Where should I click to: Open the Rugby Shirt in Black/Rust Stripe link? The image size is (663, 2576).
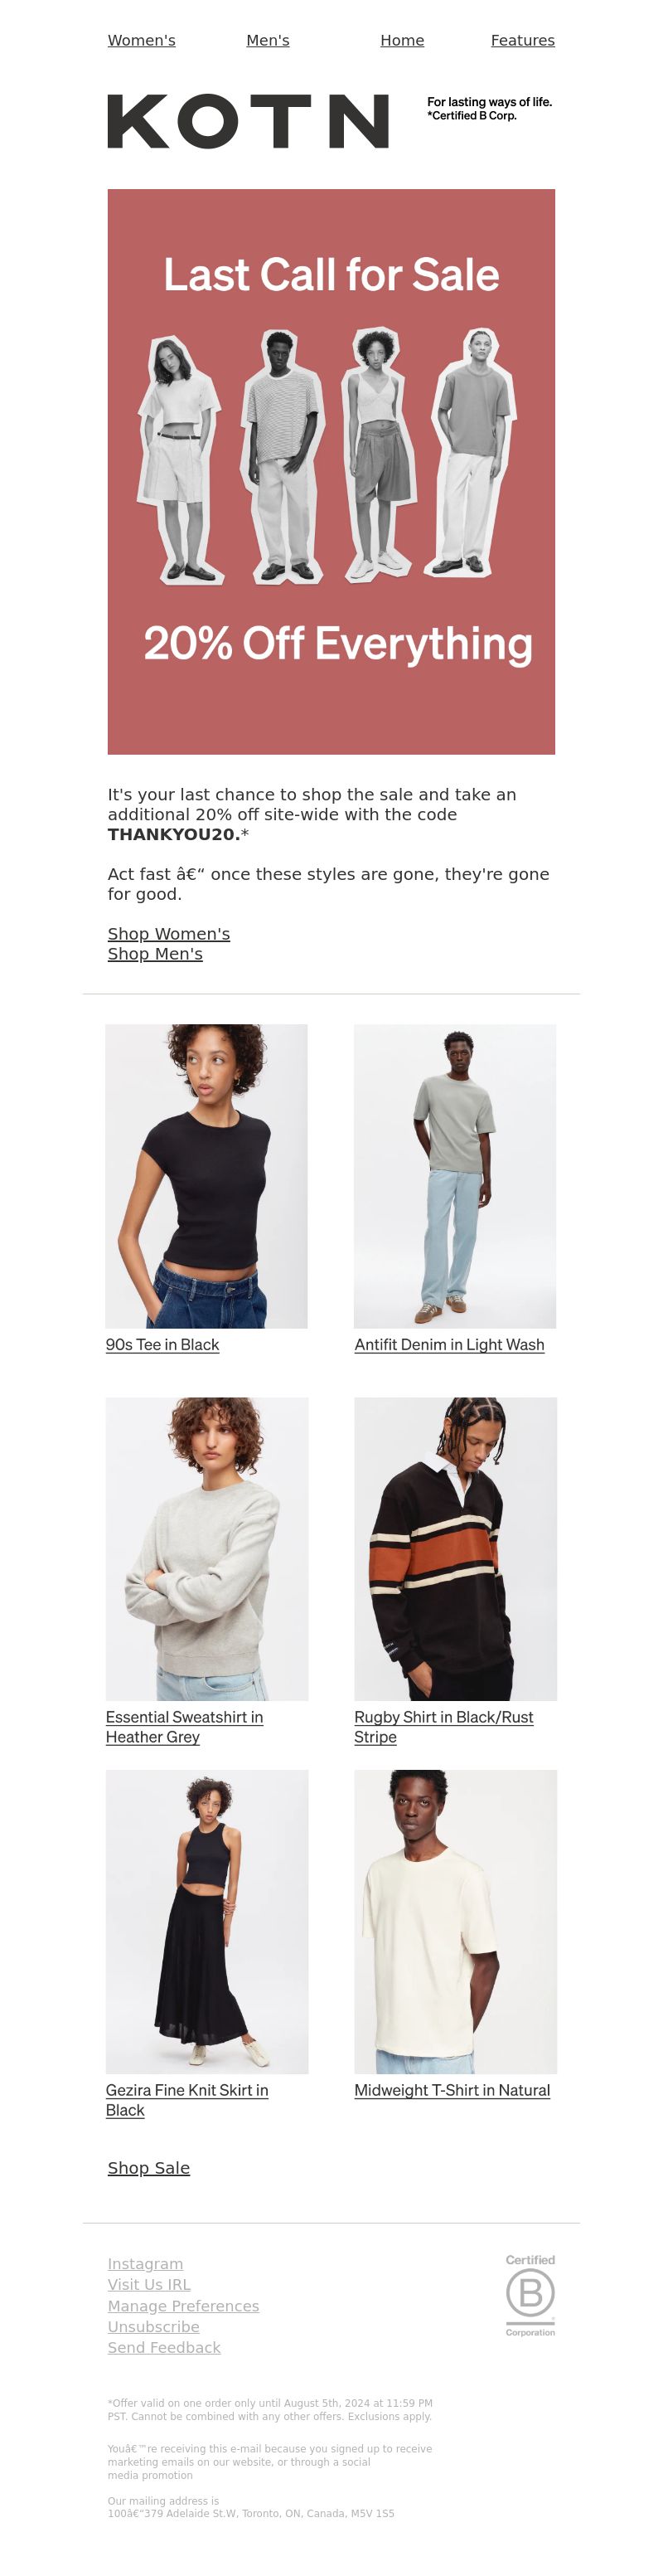point(443,1726)
